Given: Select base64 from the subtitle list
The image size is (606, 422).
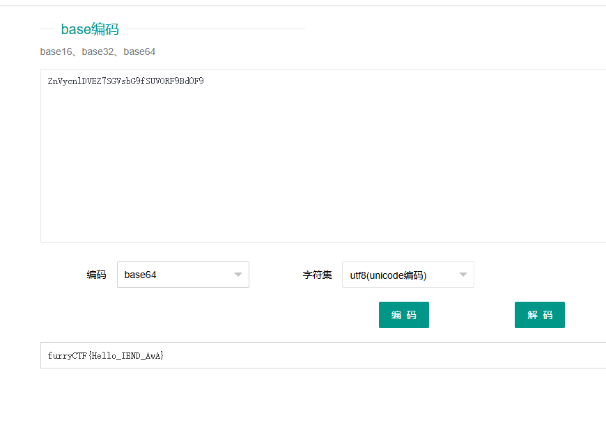Looking at the screenshot, I should [x=139, y=51].
